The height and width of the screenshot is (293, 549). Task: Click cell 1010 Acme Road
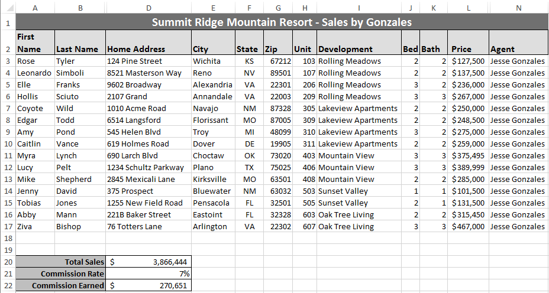(x=148, y=108)
